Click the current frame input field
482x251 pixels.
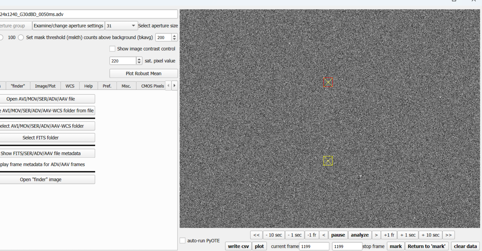tap(314, 246)
